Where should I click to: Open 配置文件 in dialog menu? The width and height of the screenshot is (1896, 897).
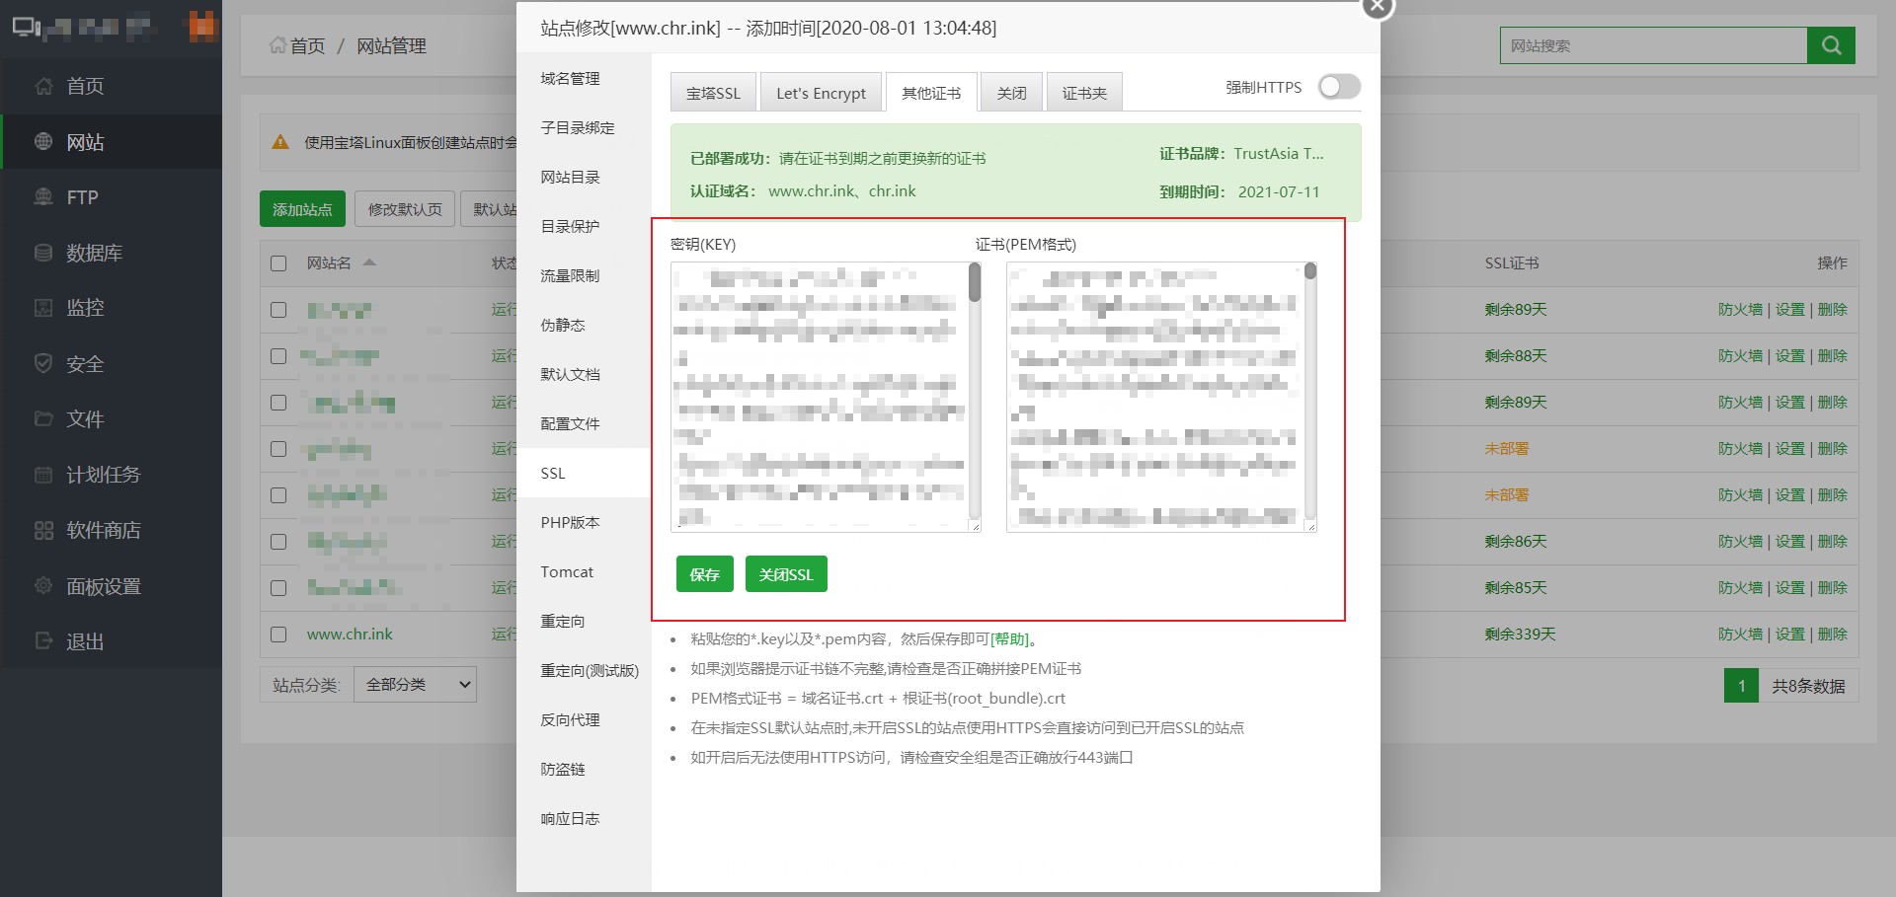pyautogui.click(x=584, y=423)
